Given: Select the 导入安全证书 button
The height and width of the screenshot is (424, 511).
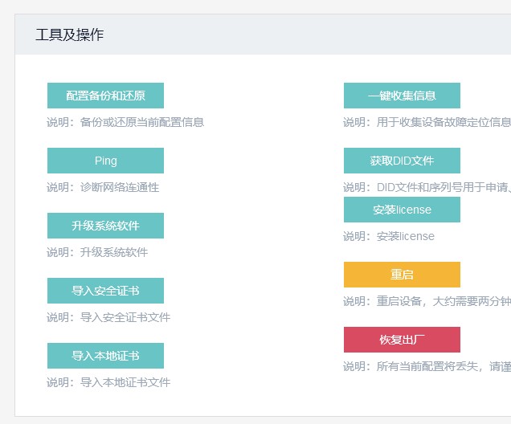Looking at the screenshot, I should pyautogui.click(x=105, y=291).
